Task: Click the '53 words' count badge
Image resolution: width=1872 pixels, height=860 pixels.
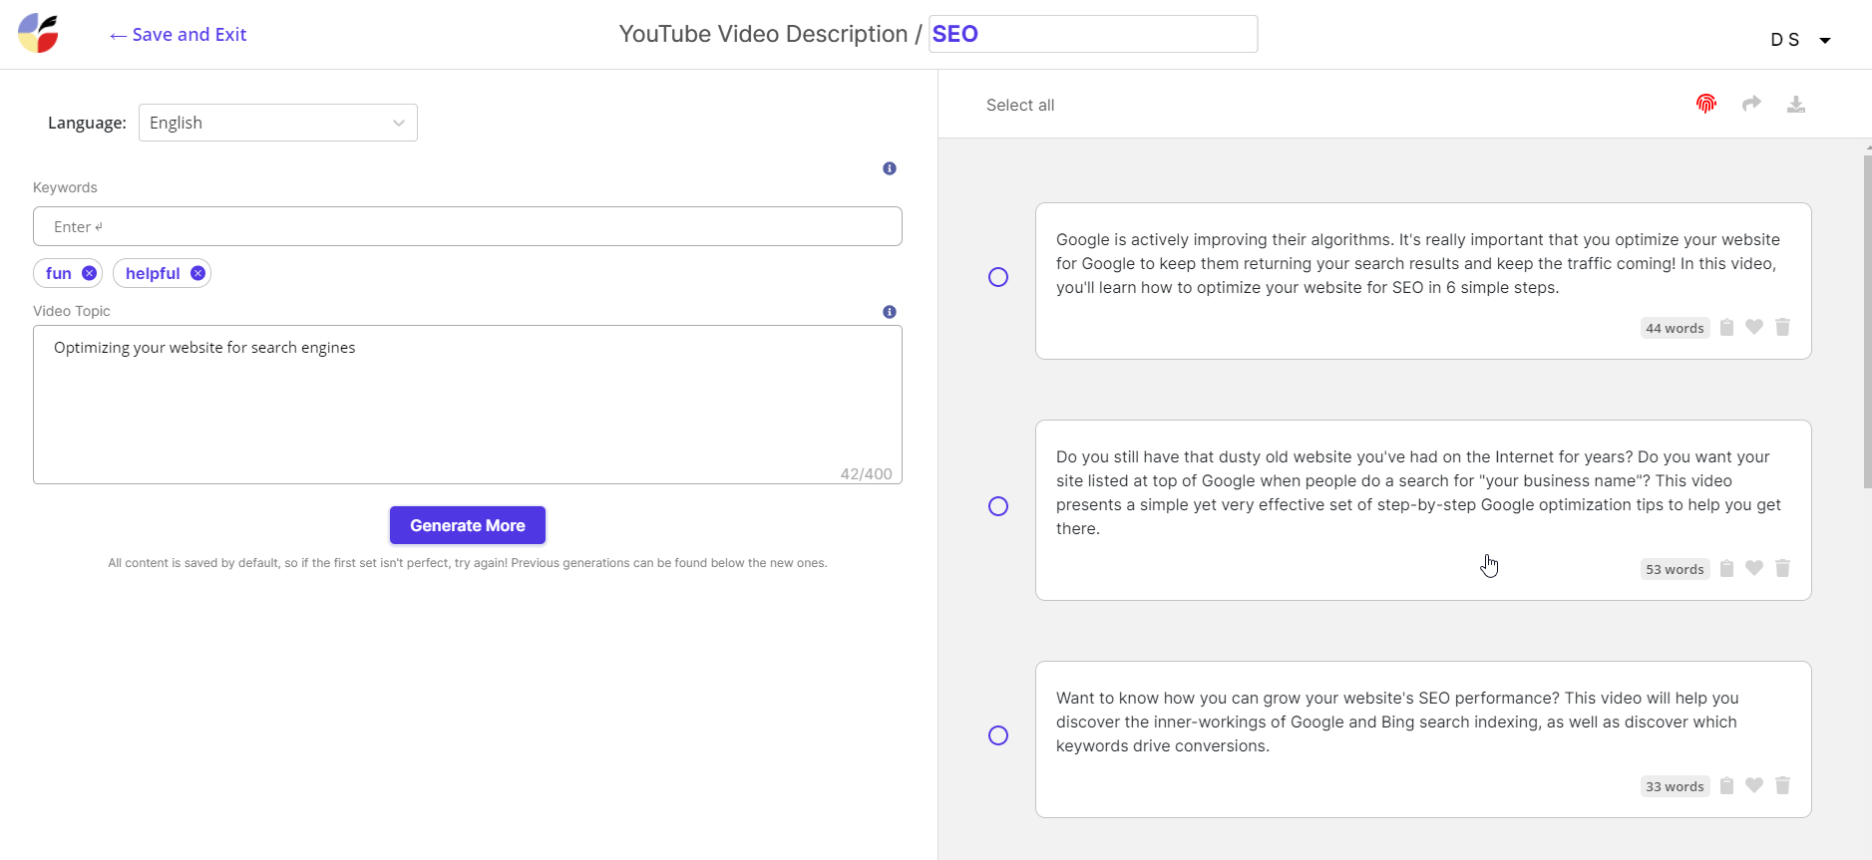Action: [x=1675, y=569]
